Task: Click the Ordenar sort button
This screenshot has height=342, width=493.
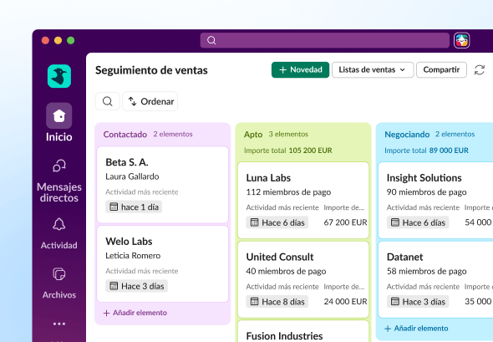Action: point(150,101)
